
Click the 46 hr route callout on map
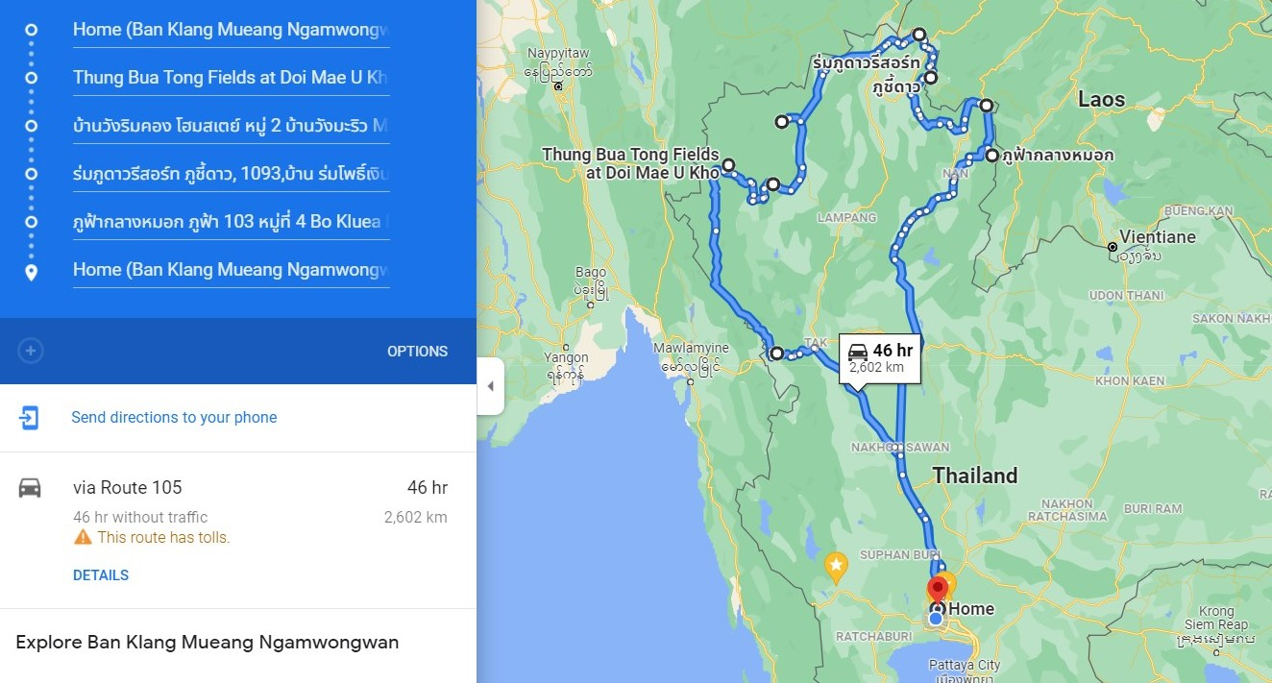pos(880,358)
